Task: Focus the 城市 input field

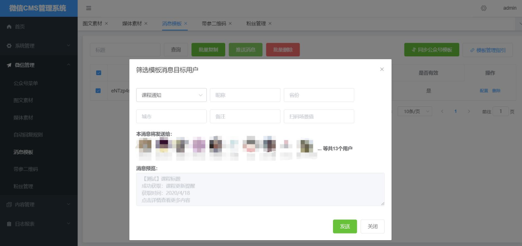Action: point(172,117)
